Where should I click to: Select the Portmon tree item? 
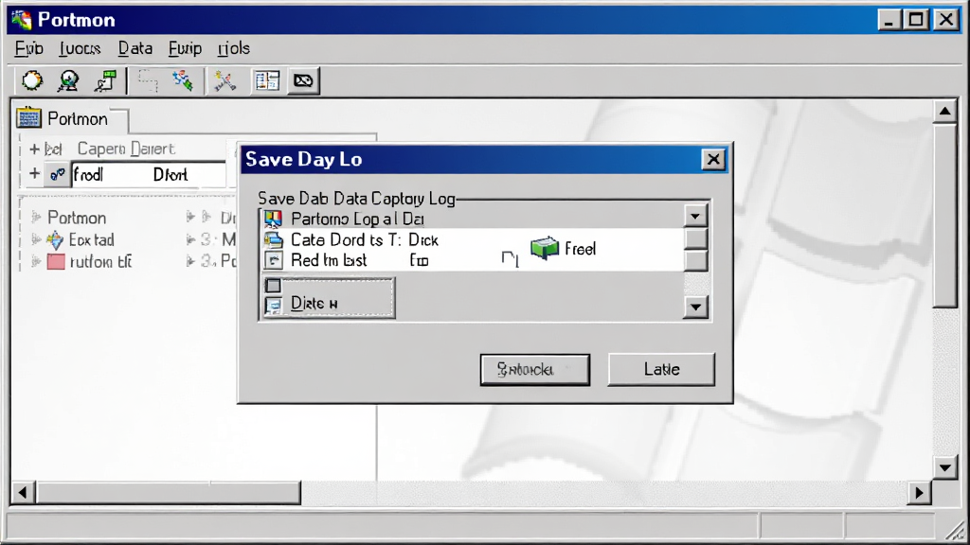[x=77, y=218]
